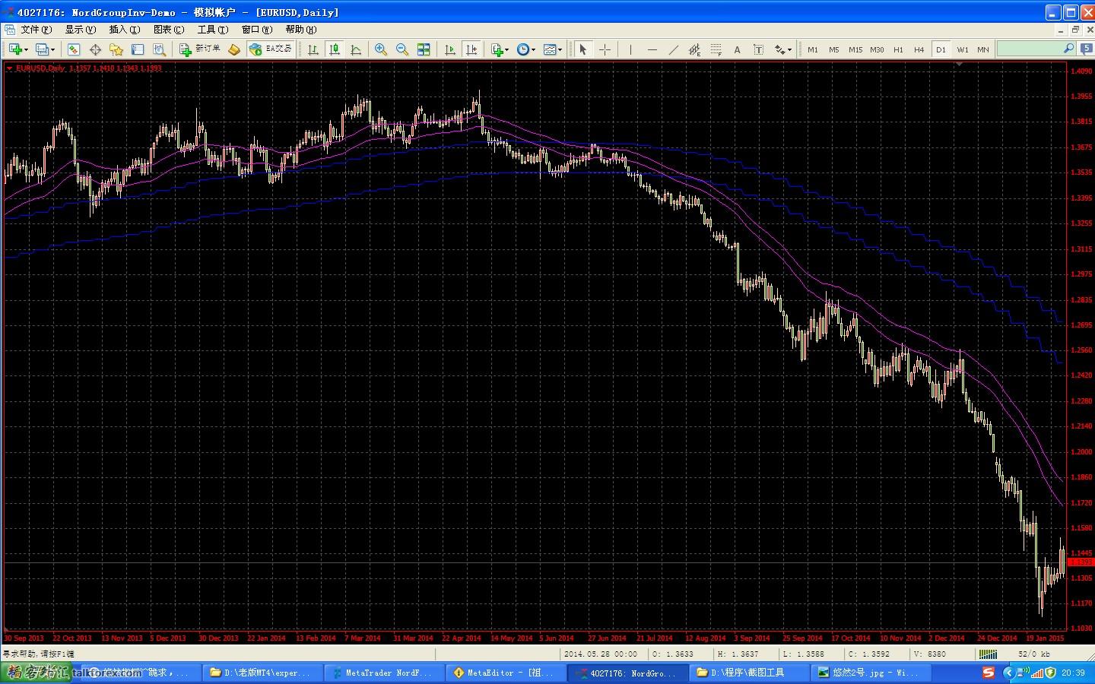This screenshot has height=684, width=1095.
Task: Open the chat notification icon showing 5
Action: (x=1087, y=49)
